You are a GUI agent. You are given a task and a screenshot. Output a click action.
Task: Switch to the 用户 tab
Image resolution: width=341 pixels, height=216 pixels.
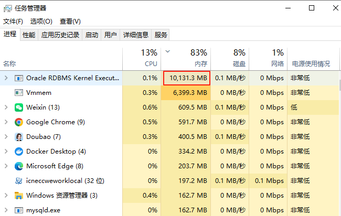[x=111, y=35]
